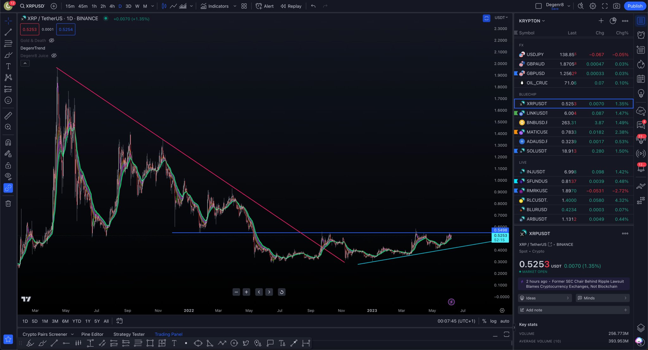Collapse the indicator legend chevron
This screenshot has width=648, height=350.
click(x=25, y=63)
